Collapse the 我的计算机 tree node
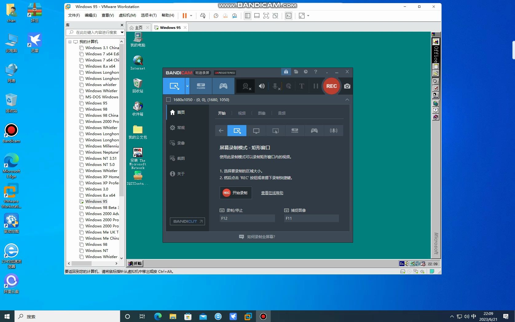 coord(70,42)
